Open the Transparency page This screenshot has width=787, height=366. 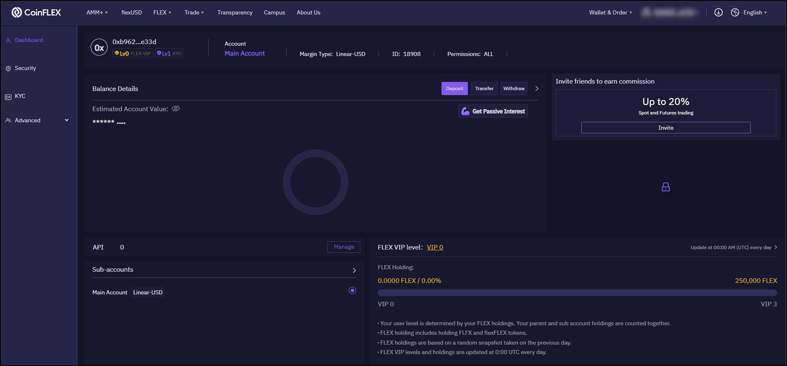[x=235, y=12]
